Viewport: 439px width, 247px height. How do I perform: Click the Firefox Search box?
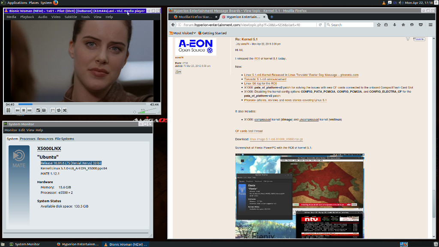350,24
